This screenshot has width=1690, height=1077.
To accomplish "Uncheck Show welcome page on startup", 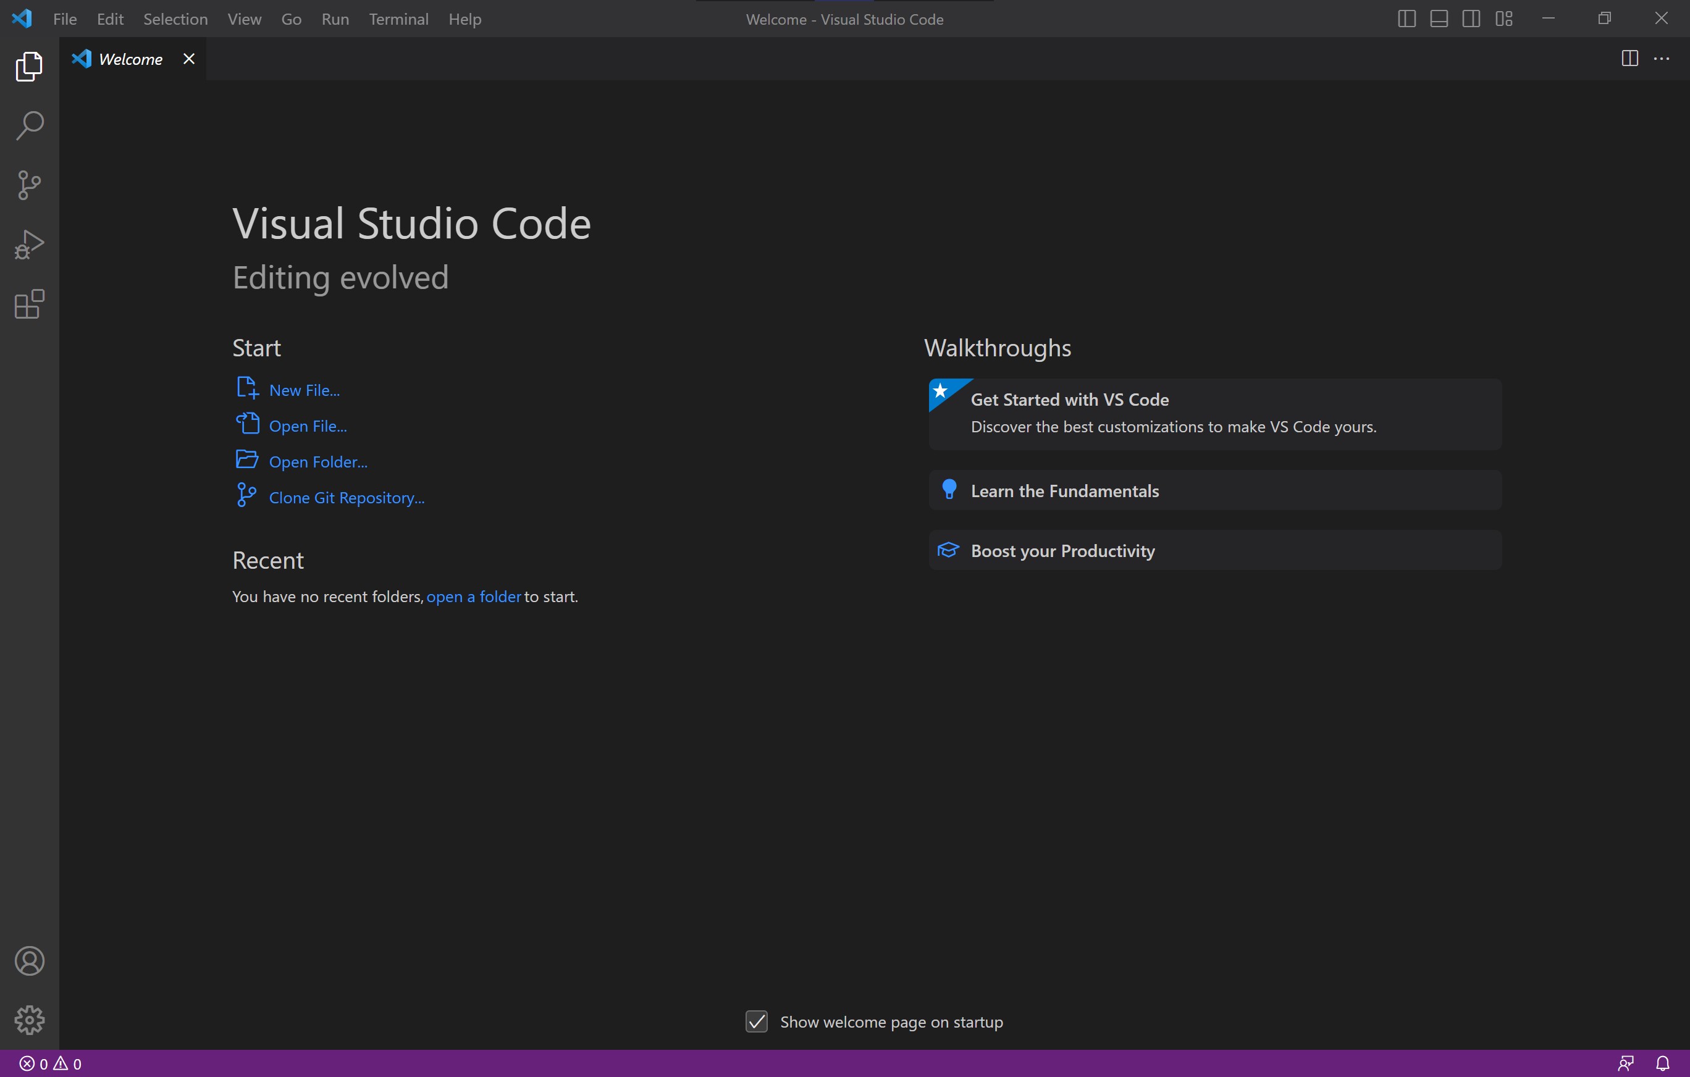I will [x=756, y=1021].
